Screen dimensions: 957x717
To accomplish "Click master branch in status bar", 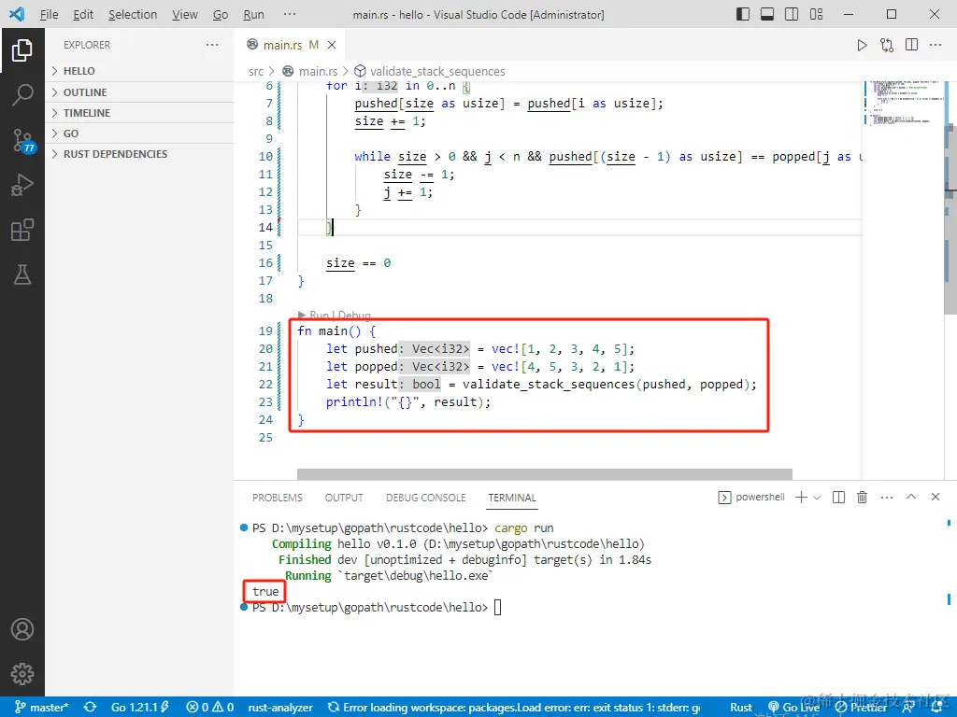I will pyautogui.click(x=41, y=708).
